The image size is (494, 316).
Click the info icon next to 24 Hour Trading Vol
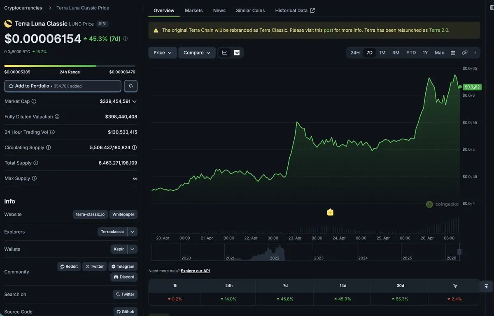(x=52, y=132)
